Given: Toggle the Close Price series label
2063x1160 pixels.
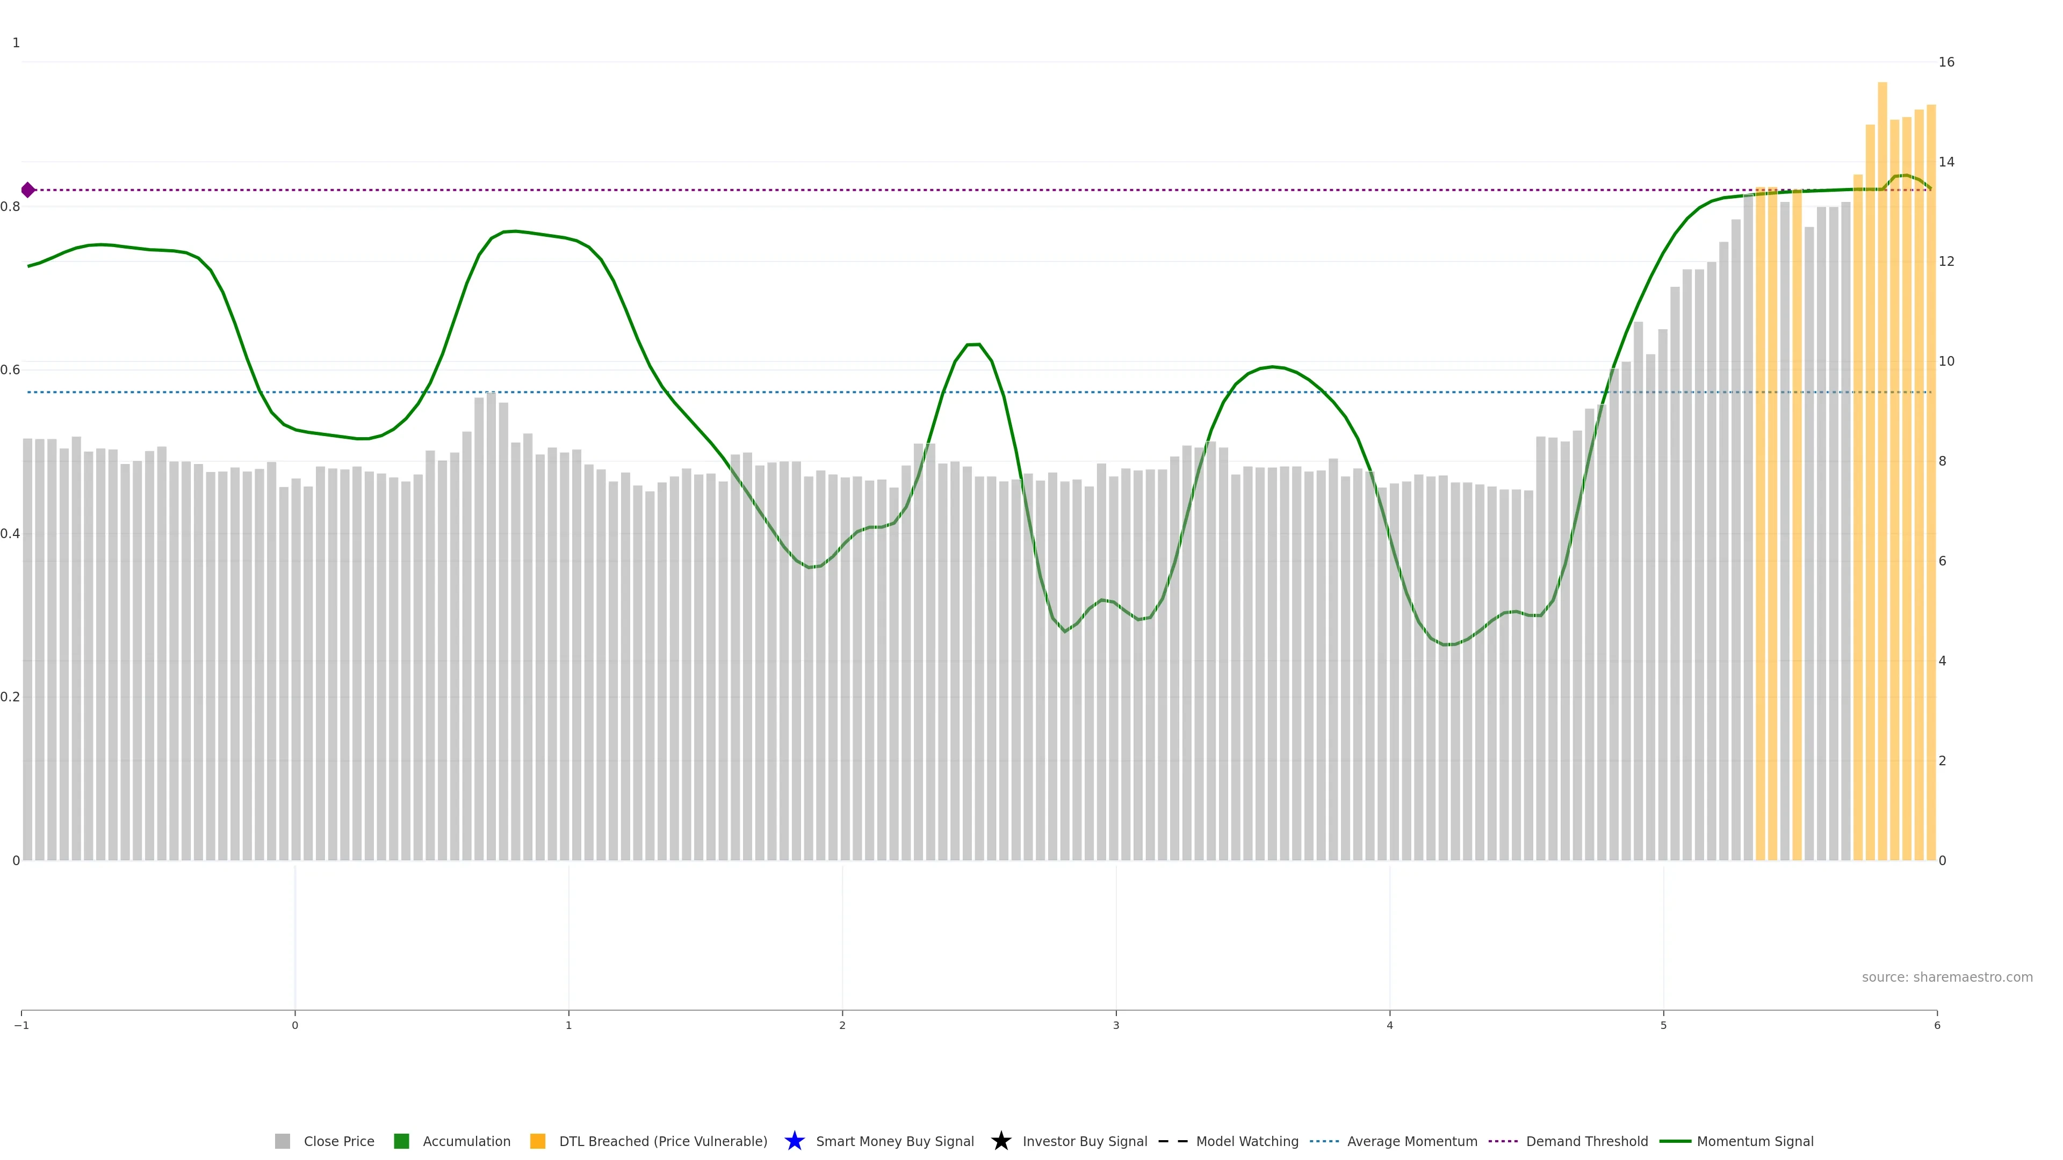Looking at the screenshot, I should (339, 1141).
